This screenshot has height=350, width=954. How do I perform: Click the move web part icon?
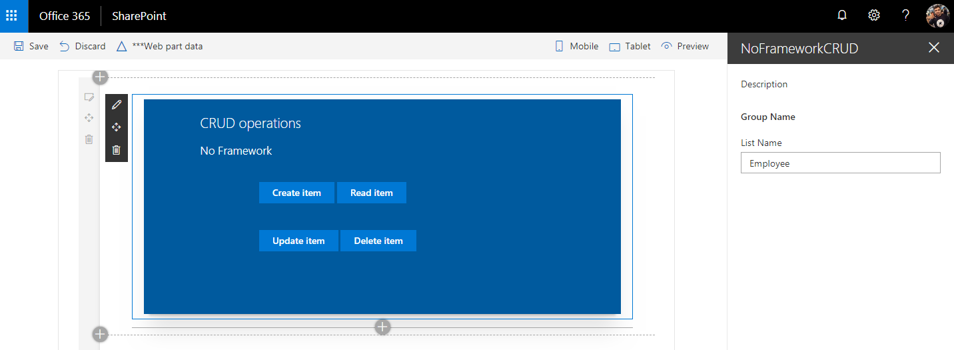[x=117, y=127]
